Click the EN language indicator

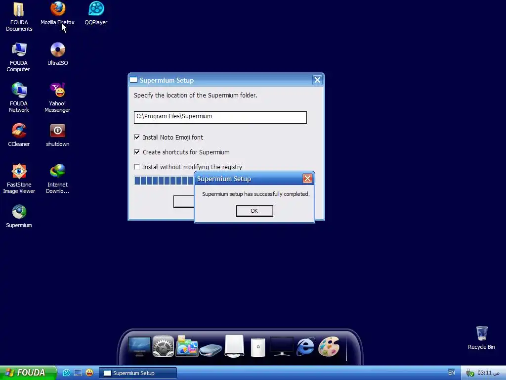click(x=451, y=373)
